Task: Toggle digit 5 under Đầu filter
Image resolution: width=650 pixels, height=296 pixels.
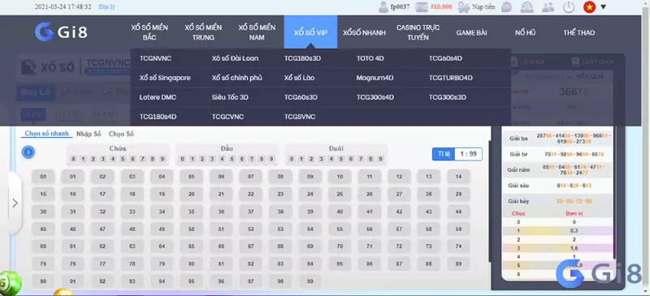Action: [x=232, y=159]
